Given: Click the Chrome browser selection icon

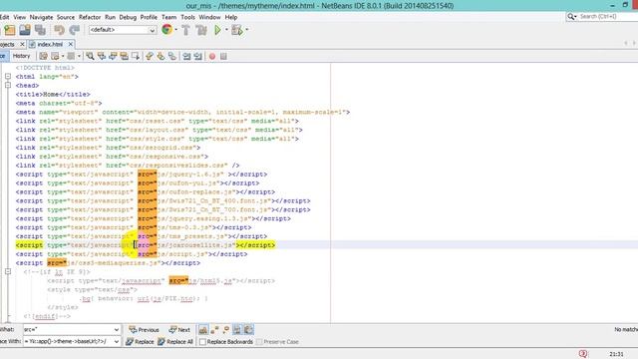Looking at the screenshot, I should 166,29.
